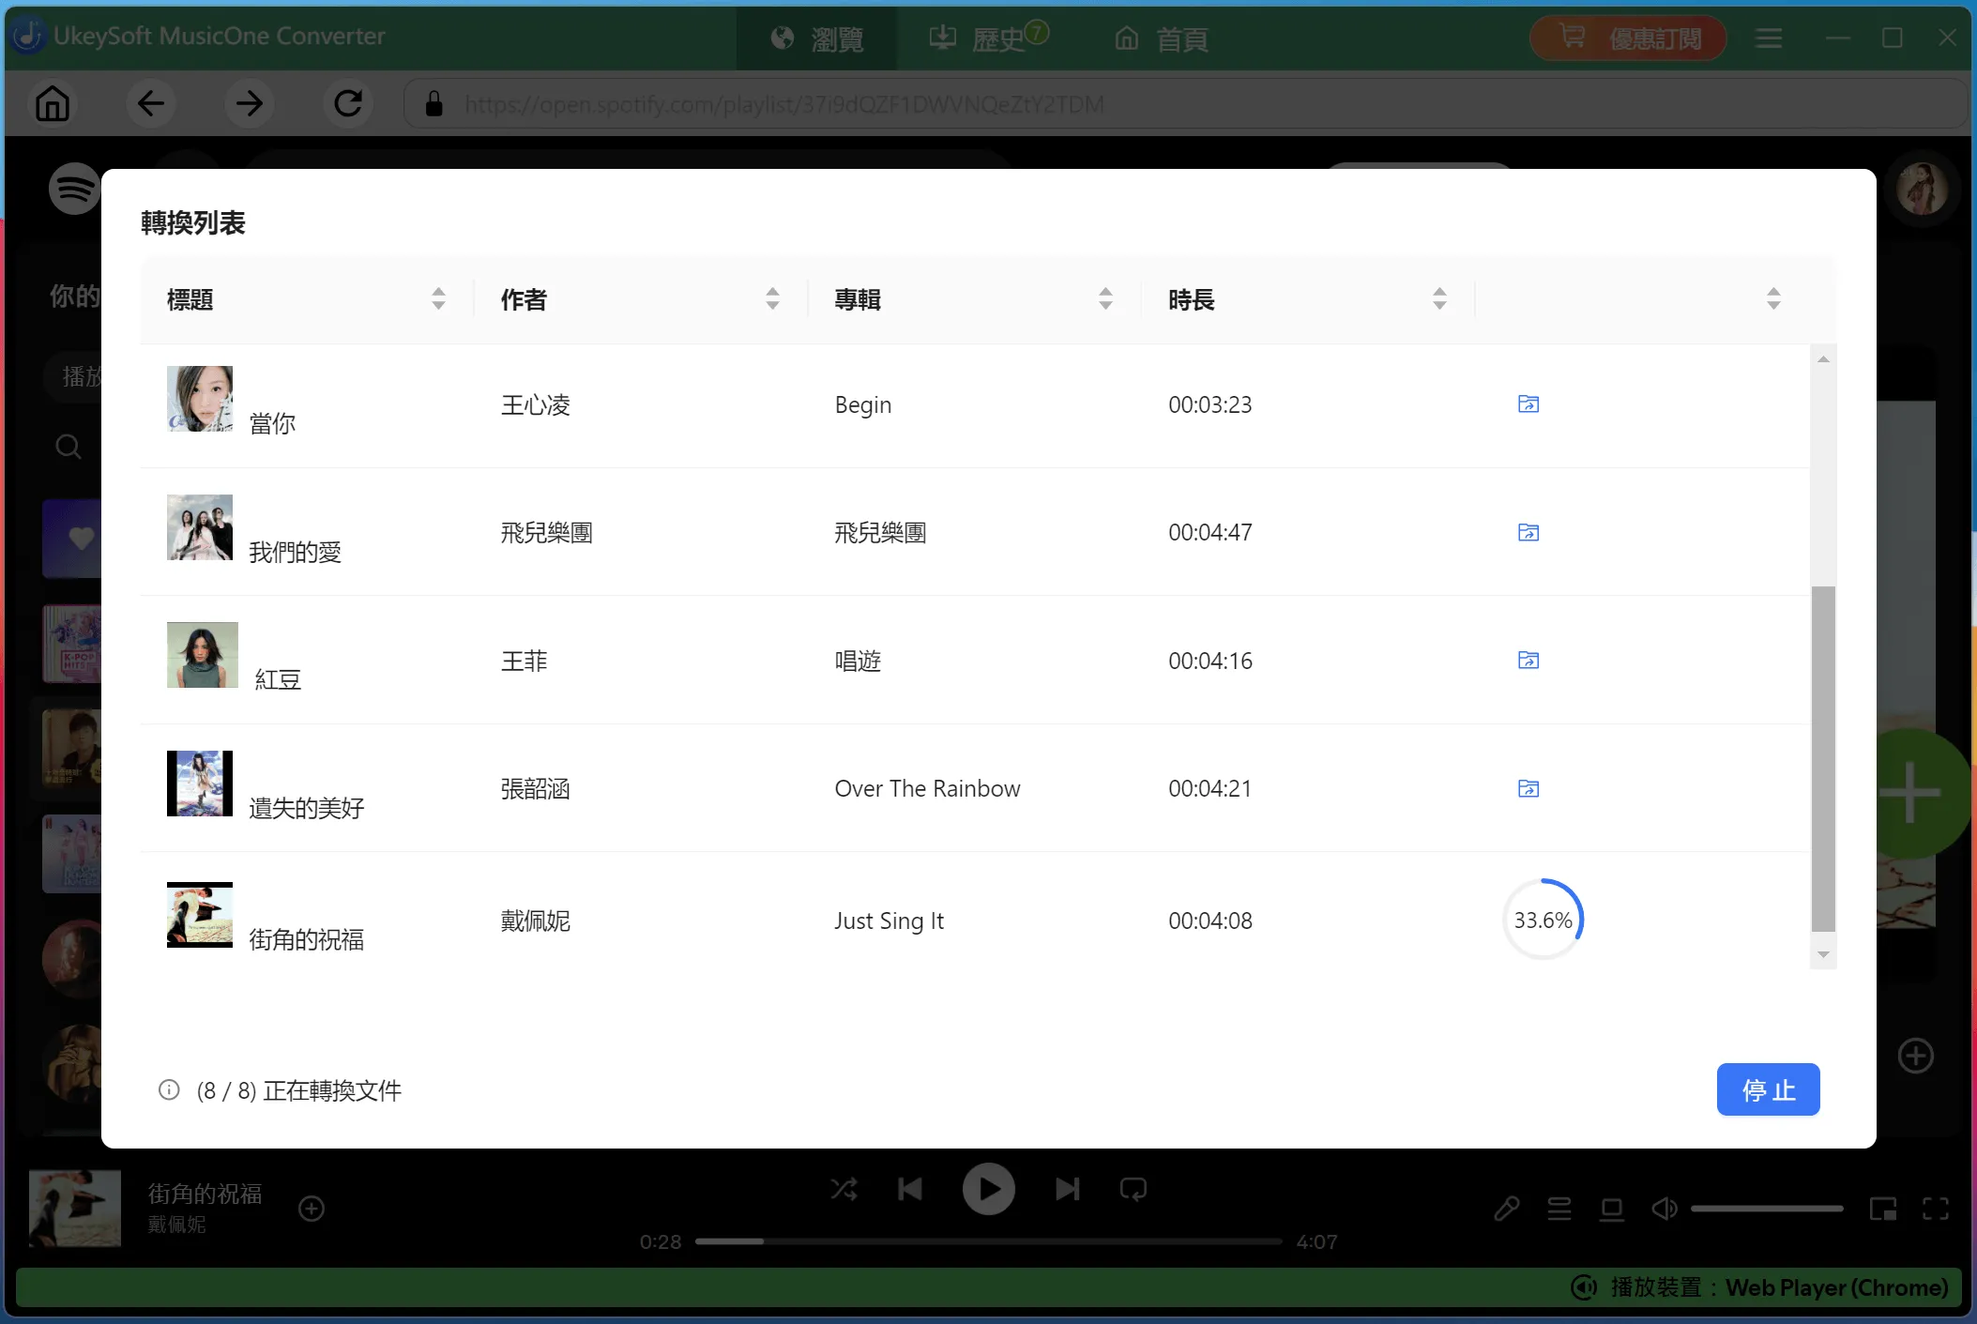Image resolution: width=1977 pixels, height=1324 pixels.
Task: Open the user profile avatar
Action: 1921,189
